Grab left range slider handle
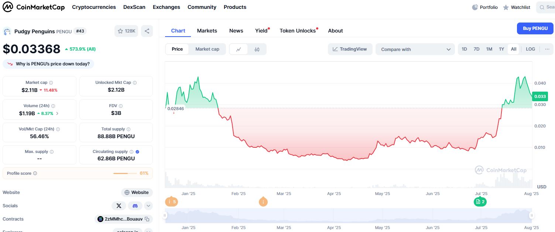The width and height of the screenshot is (555, 232). [x=165, y=215]
